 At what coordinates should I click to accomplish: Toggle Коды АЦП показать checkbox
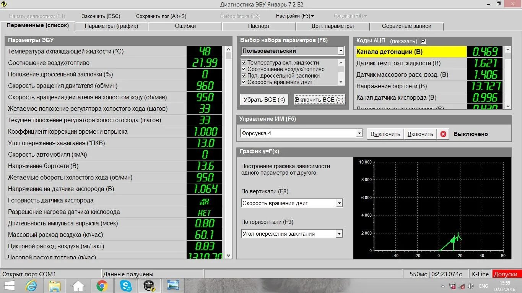423,41
